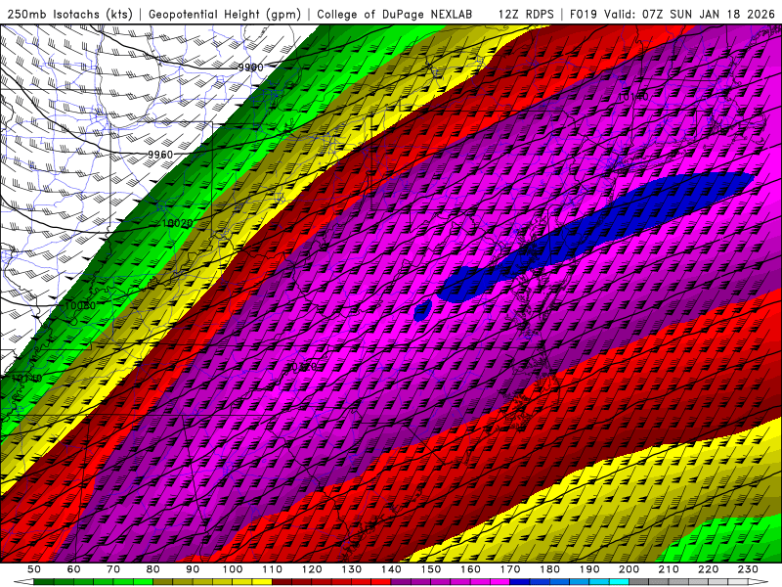
Task: Click the color bar value 60
Action: pyautogui.click(x=74, y=569)
